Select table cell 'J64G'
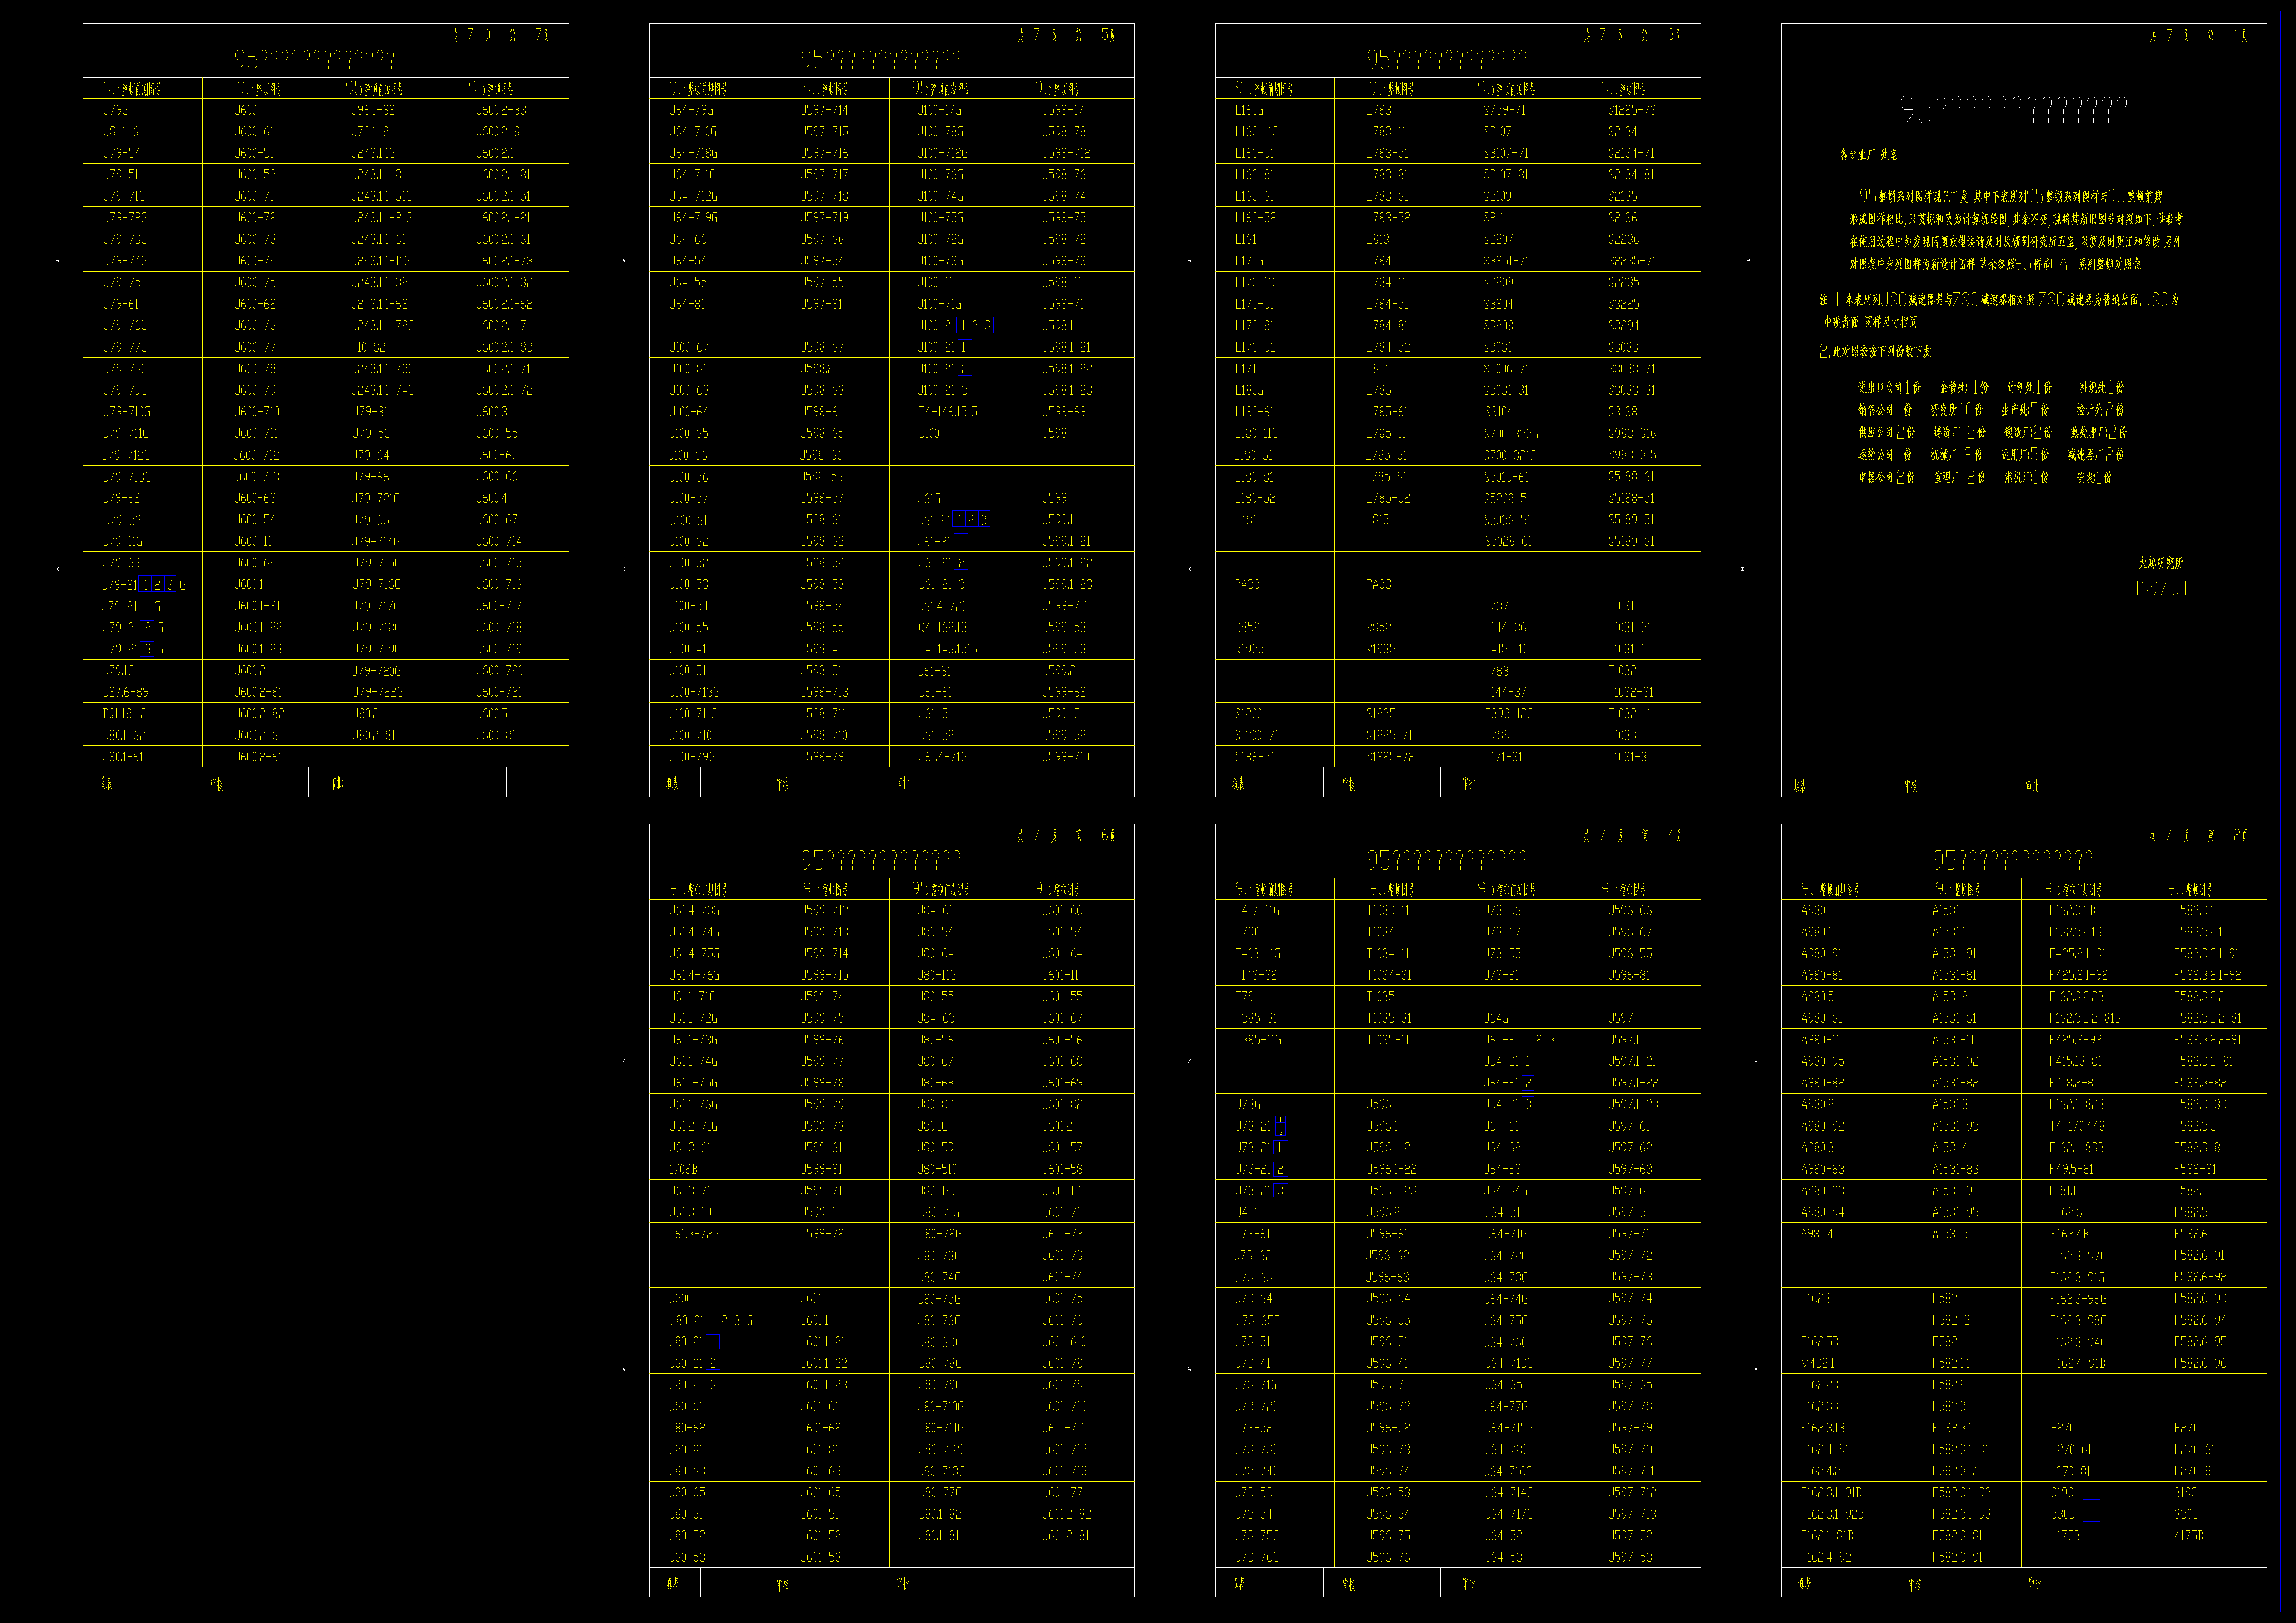 [1496, 1018]
